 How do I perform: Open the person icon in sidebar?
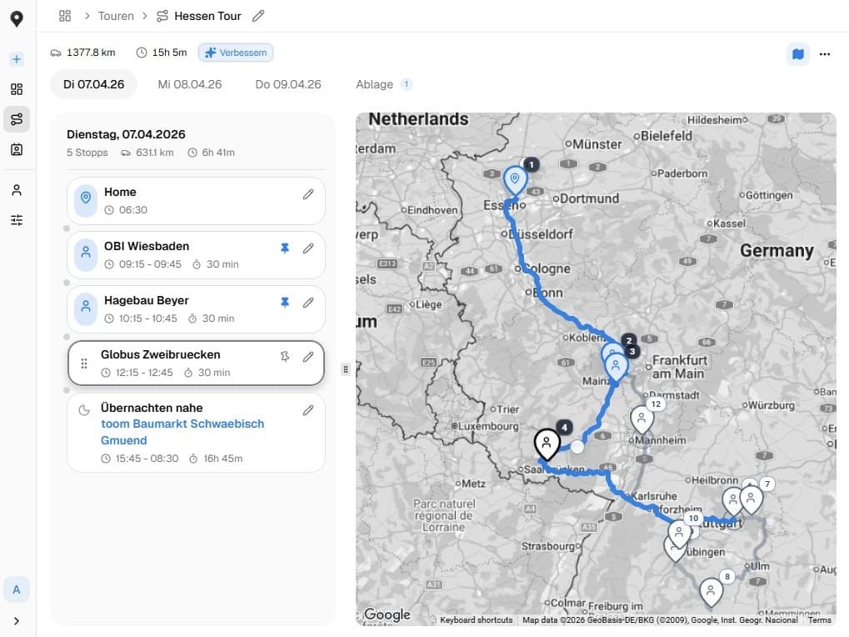17,190
